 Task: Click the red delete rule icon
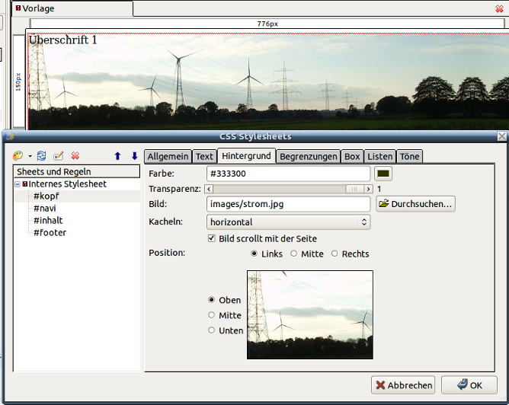[75, 156]
